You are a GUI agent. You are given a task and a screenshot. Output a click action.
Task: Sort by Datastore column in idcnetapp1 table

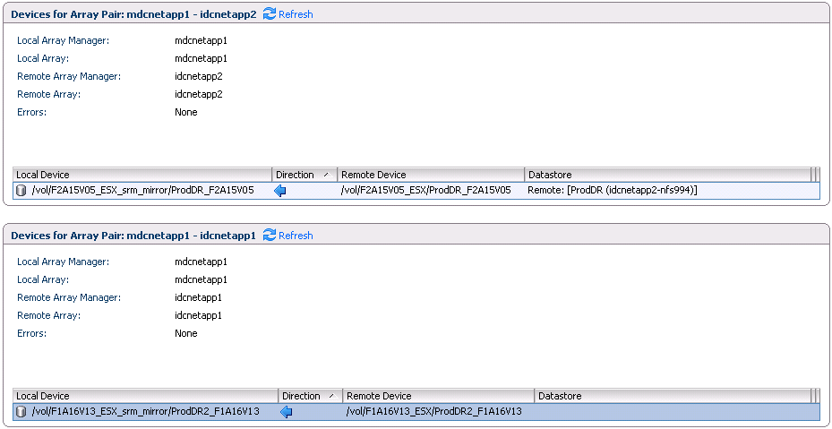pos(673,396)
